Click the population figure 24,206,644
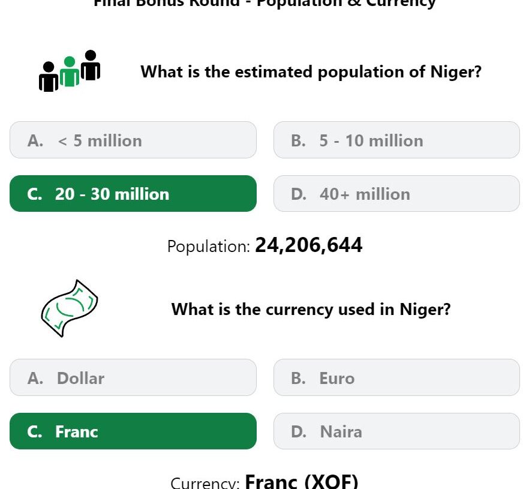This screenshot has height=489, width=523. tap(308, 245)
